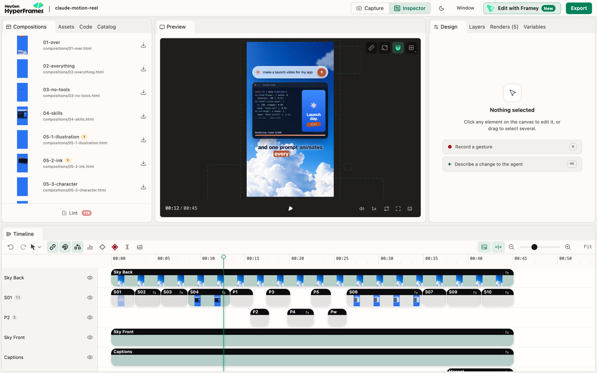Switch to the Variables tab

tap(534, 27)
